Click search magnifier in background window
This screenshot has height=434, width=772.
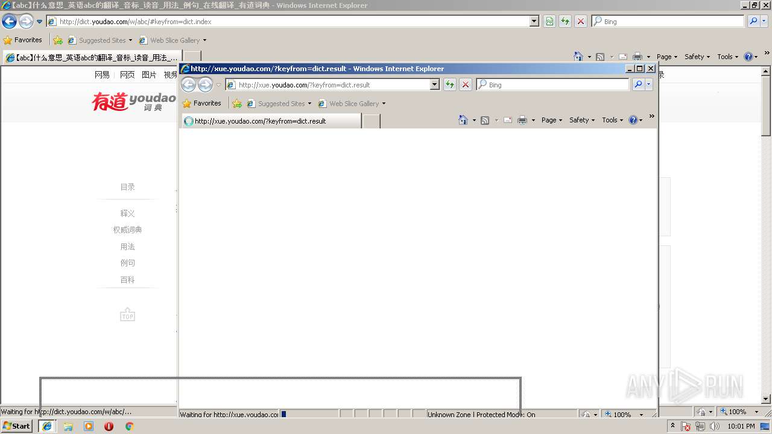753,21
